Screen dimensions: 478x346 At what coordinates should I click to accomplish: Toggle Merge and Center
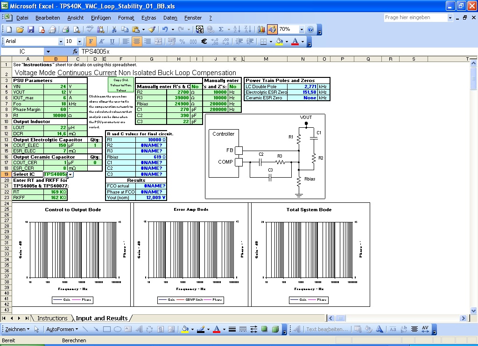click(158, 42)
